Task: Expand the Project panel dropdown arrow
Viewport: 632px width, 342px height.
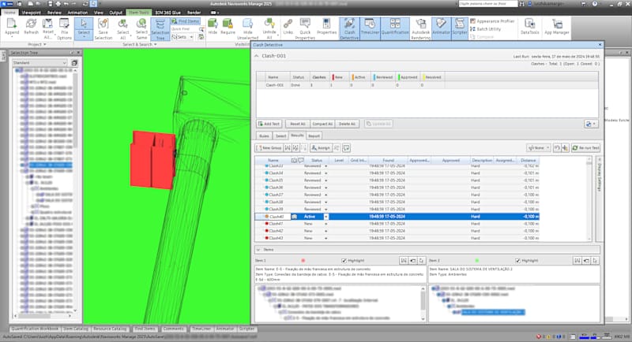Action: pyautogui.click(x=44, y=45)
